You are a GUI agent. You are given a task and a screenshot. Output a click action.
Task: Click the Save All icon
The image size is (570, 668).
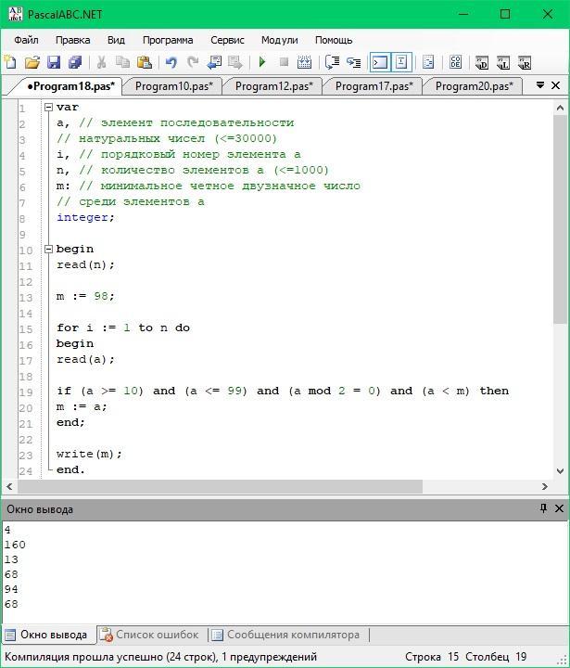click(x=75, y=63)
